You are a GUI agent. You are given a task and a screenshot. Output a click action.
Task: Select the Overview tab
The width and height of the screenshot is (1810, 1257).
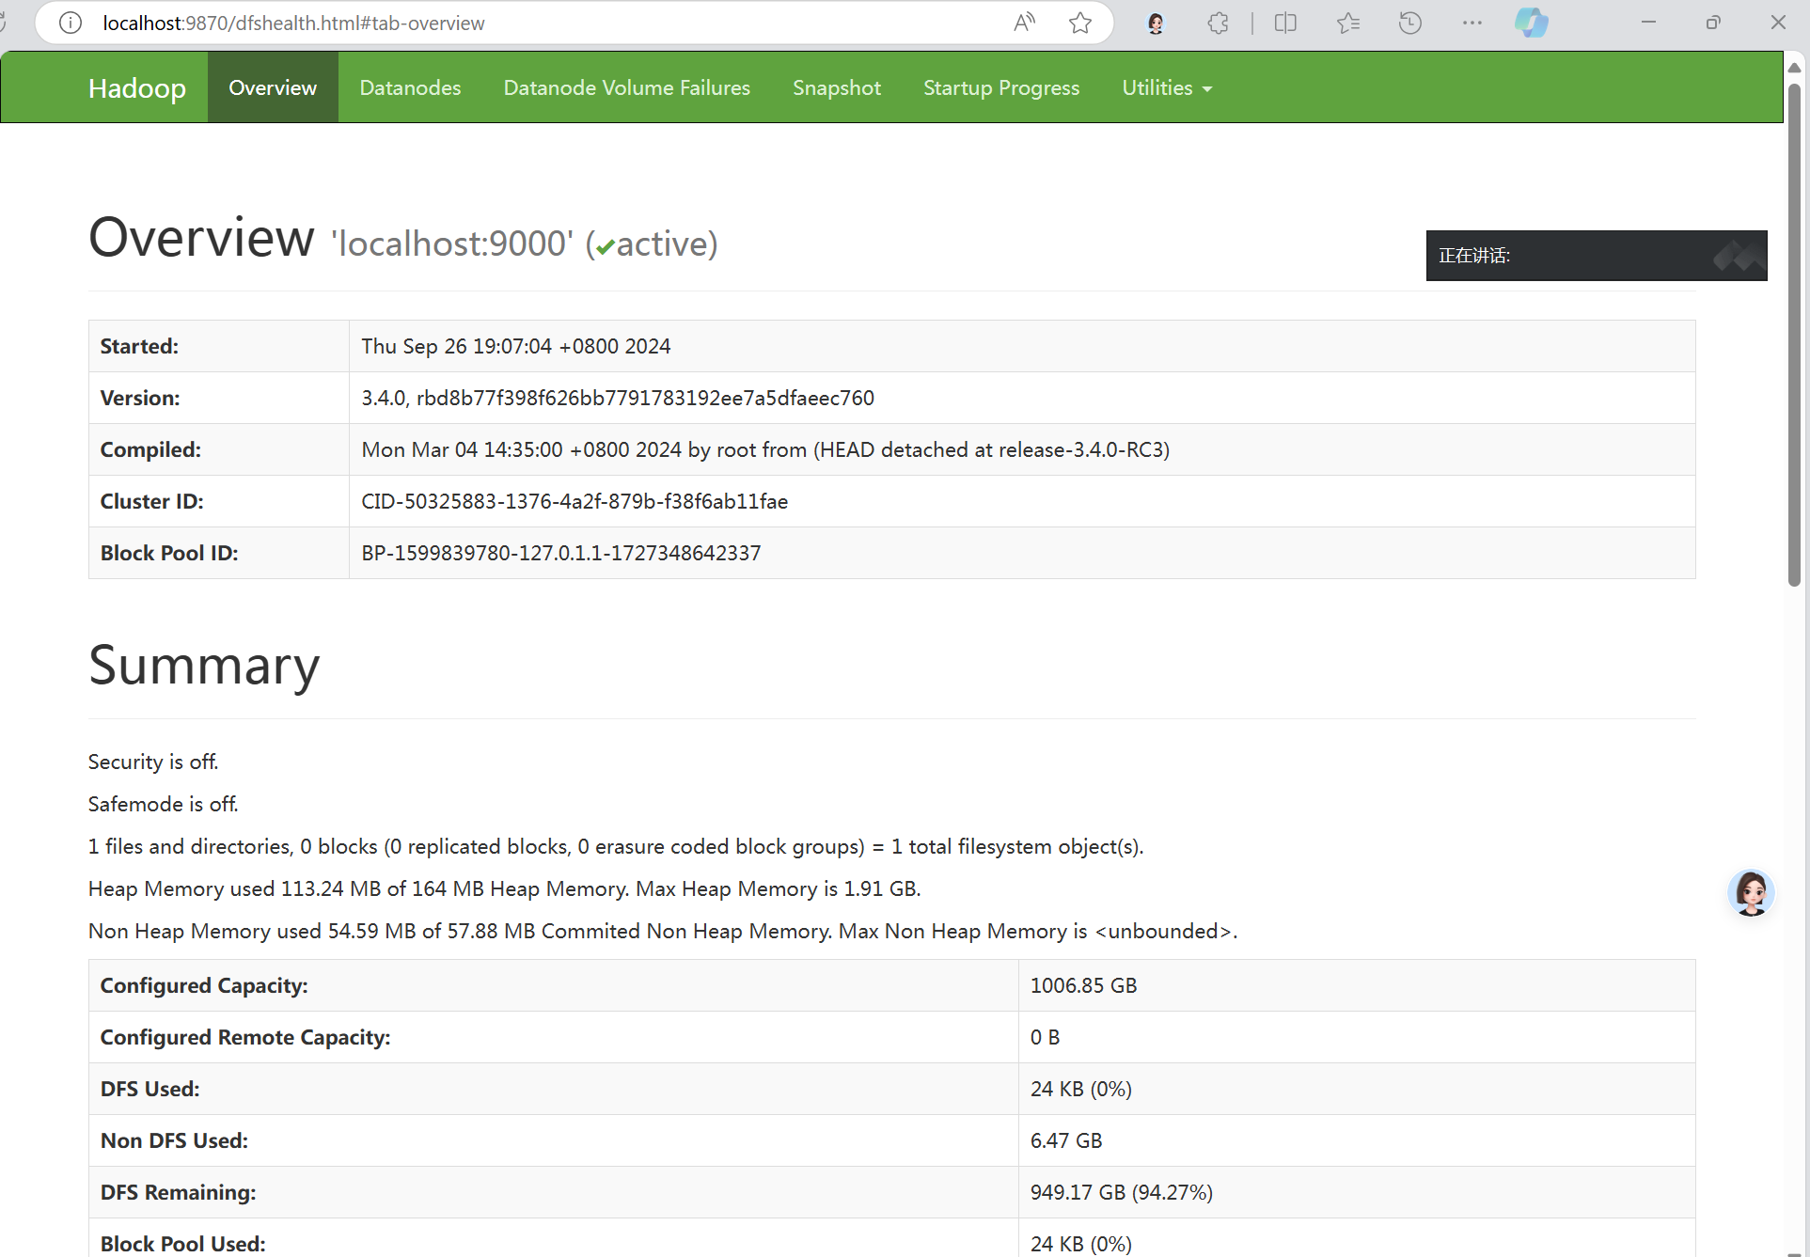(273, 87)
